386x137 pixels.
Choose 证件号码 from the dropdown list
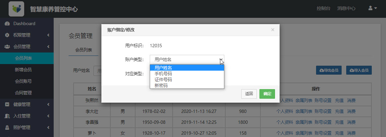pyautogui.click(x=187, y=80)
